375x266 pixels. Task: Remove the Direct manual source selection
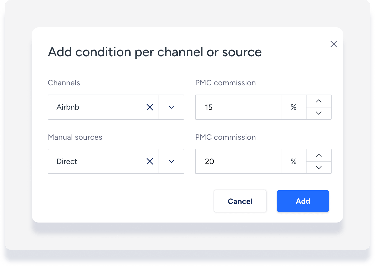[150, 161]
